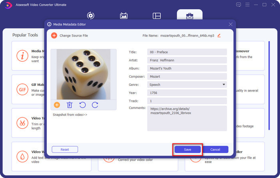Click Media Metadata Editor info icon in Popular Tools
Screen dimensions: 280x178
pyautogui.click(x=22, y=56)
